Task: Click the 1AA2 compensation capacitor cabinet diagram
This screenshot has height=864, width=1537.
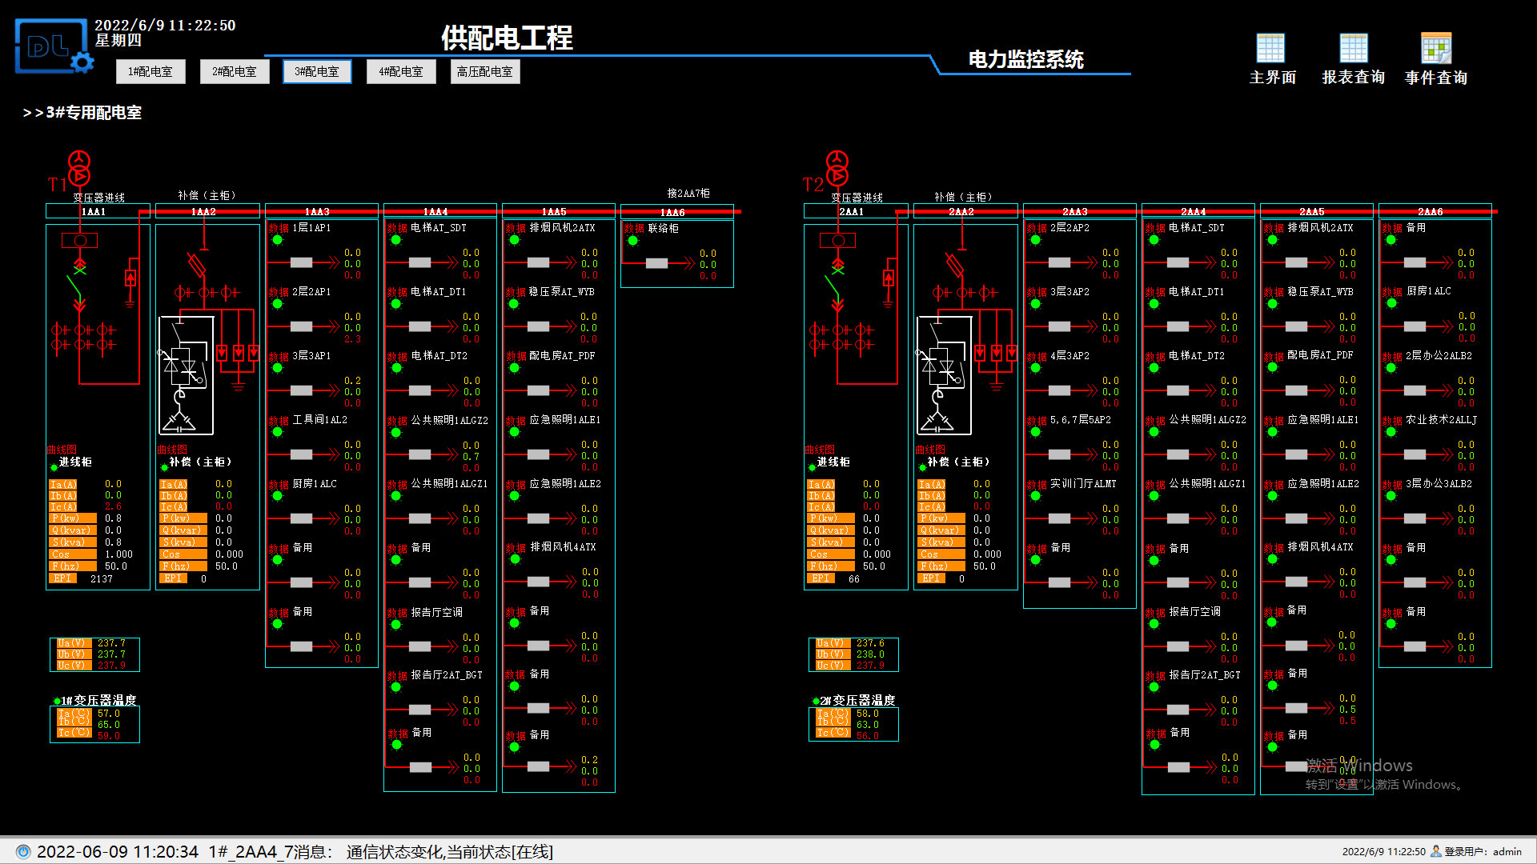Action: [187, 374]
